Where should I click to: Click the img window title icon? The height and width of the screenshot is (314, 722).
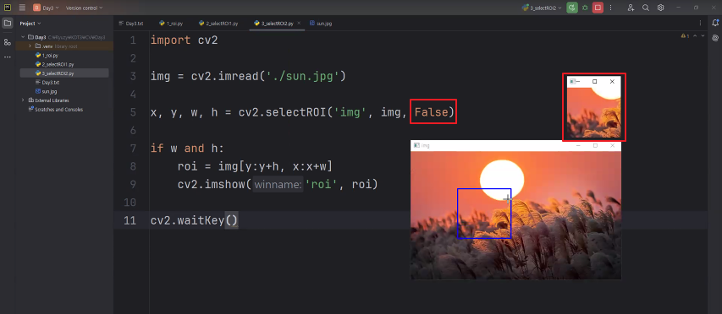coord(416,145)
